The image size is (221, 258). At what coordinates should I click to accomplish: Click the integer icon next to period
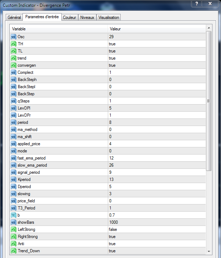(14, 122)
